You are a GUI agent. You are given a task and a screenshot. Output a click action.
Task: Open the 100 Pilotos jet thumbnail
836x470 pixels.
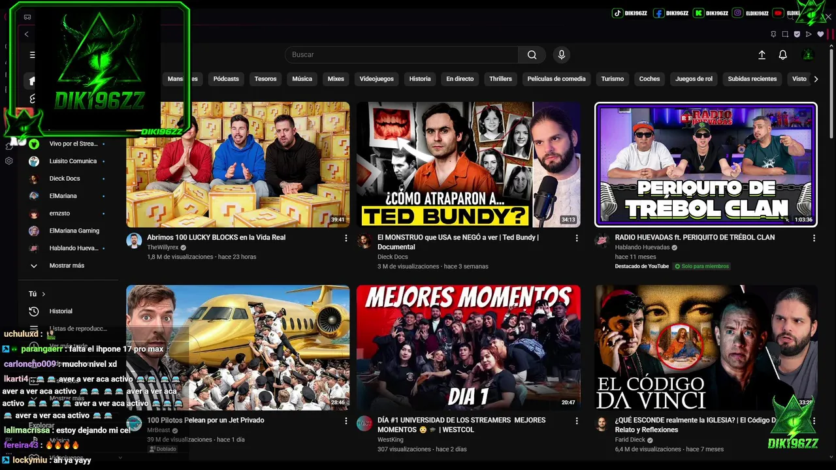tap(238, 347)
